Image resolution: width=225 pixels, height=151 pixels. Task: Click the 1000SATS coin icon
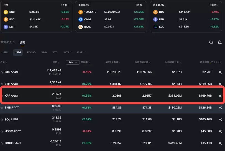[81, 12]
